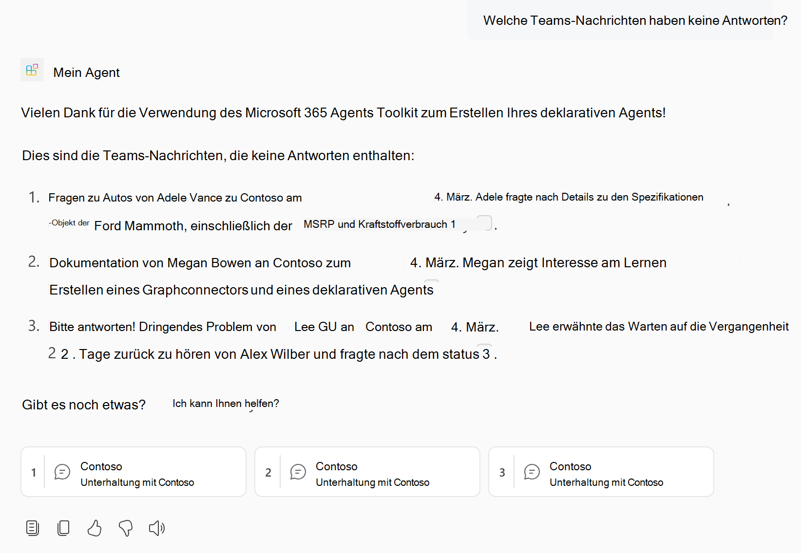The width and height of the screenshot is (801, 553).
Task: Click the chat bubble icon on card 2
Action: 297,472
